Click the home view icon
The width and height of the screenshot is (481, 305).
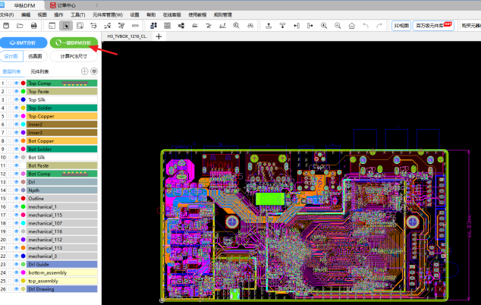(351, 26)
